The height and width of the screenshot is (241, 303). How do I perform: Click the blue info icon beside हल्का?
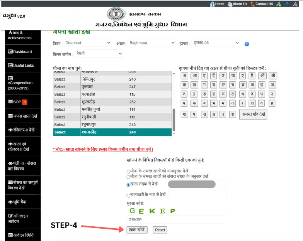(247, 44)
